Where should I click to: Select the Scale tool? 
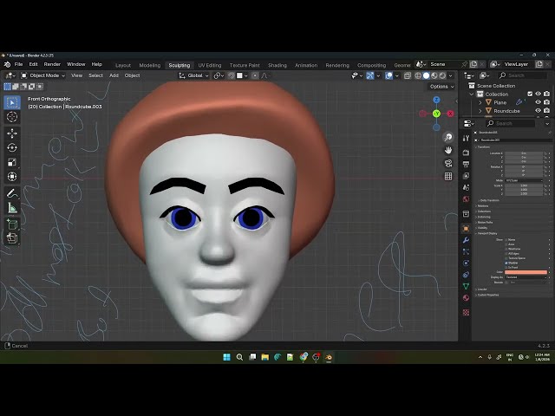[x=12, y=162]
